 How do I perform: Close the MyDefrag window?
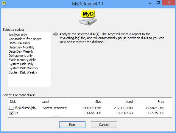(x=169, y=3)
